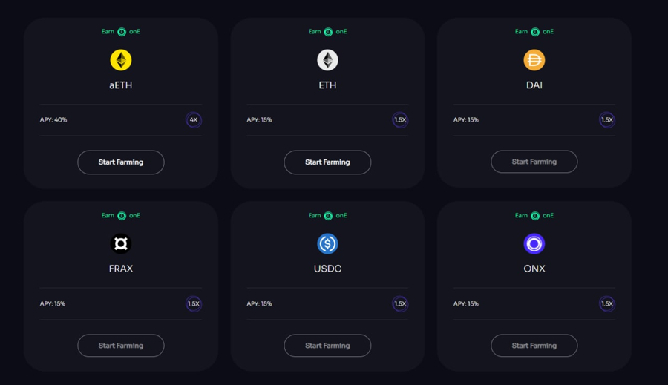668x385 pixels.
Task: Click the FRAX token icon
Action: [x=121, y=243]
